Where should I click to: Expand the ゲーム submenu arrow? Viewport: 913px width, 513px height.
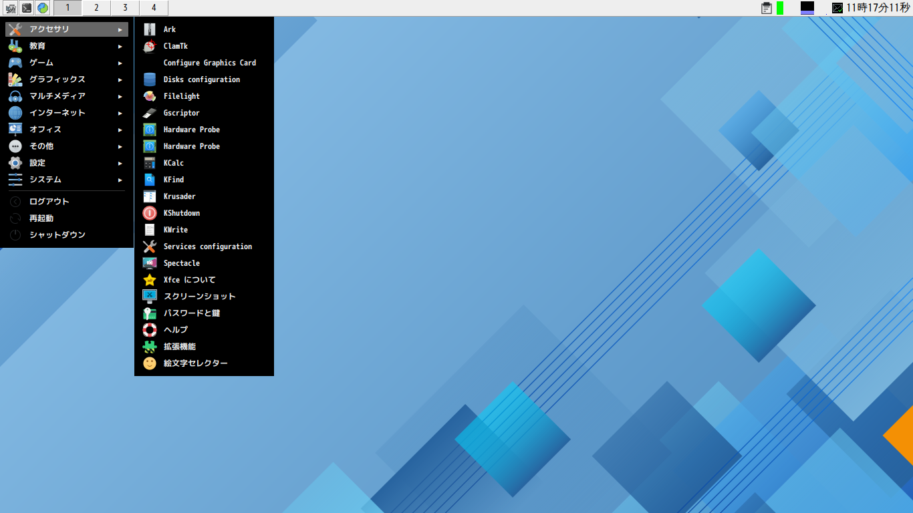point(120,63)
